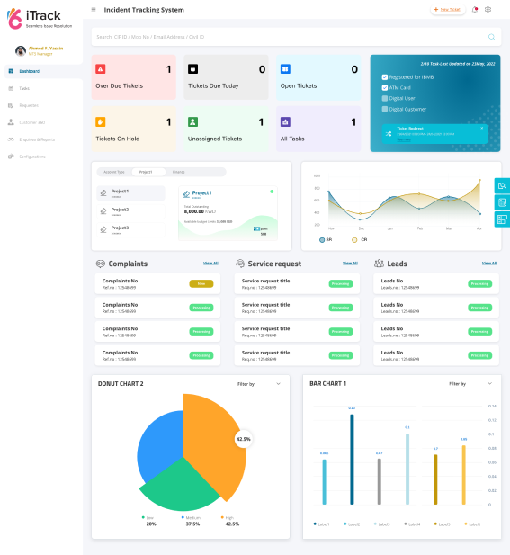510x555 pixels.
Task: Switch to the Finance tab
Action: (178, 172)
